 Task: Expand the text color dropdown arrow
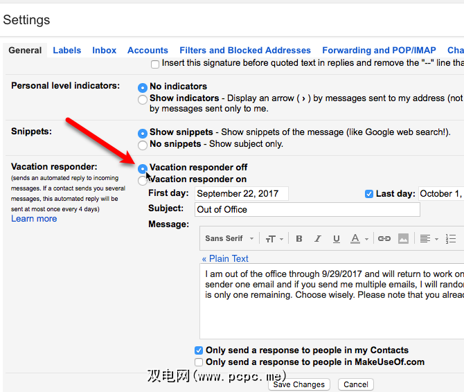point(366,239)
